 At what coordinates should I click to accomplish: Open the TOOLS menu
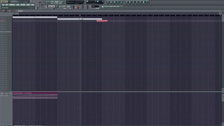point(28,5)
